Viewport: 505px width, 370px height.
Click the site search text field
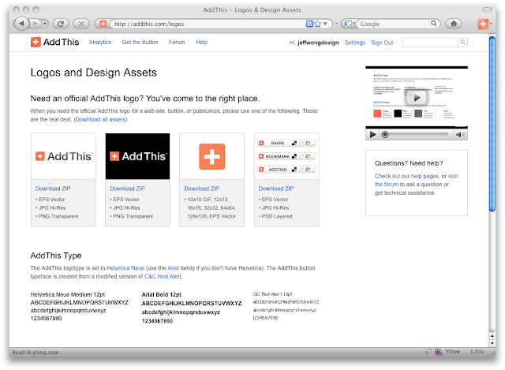[430, 42]
